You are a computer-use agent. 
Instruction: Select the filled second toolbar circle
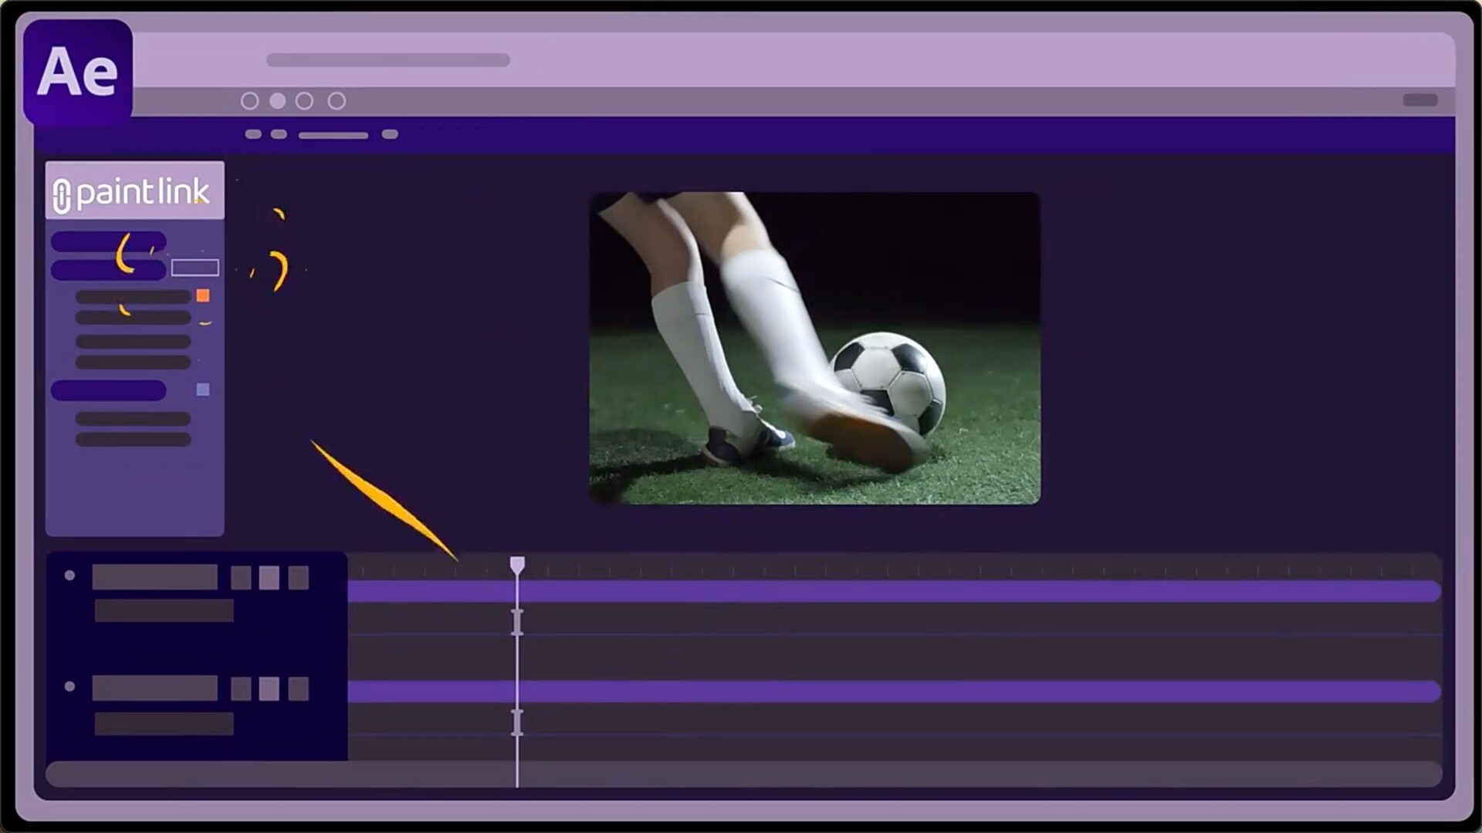click(x=278, y=101)
